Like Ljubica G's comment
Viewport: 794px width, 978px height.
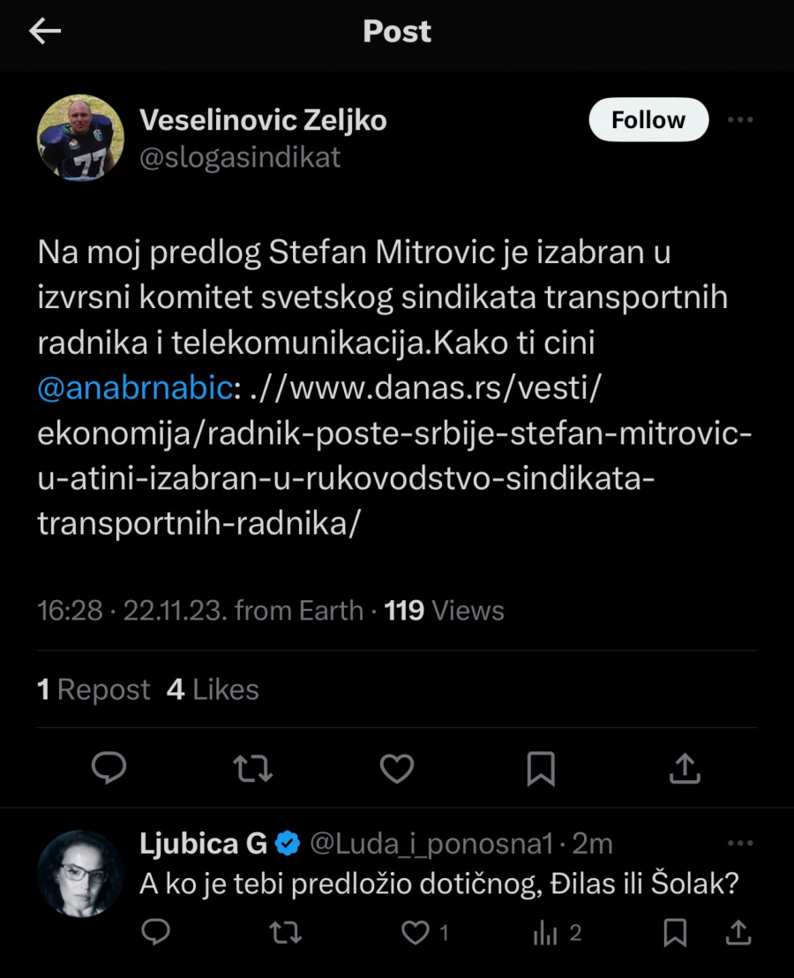416,932
